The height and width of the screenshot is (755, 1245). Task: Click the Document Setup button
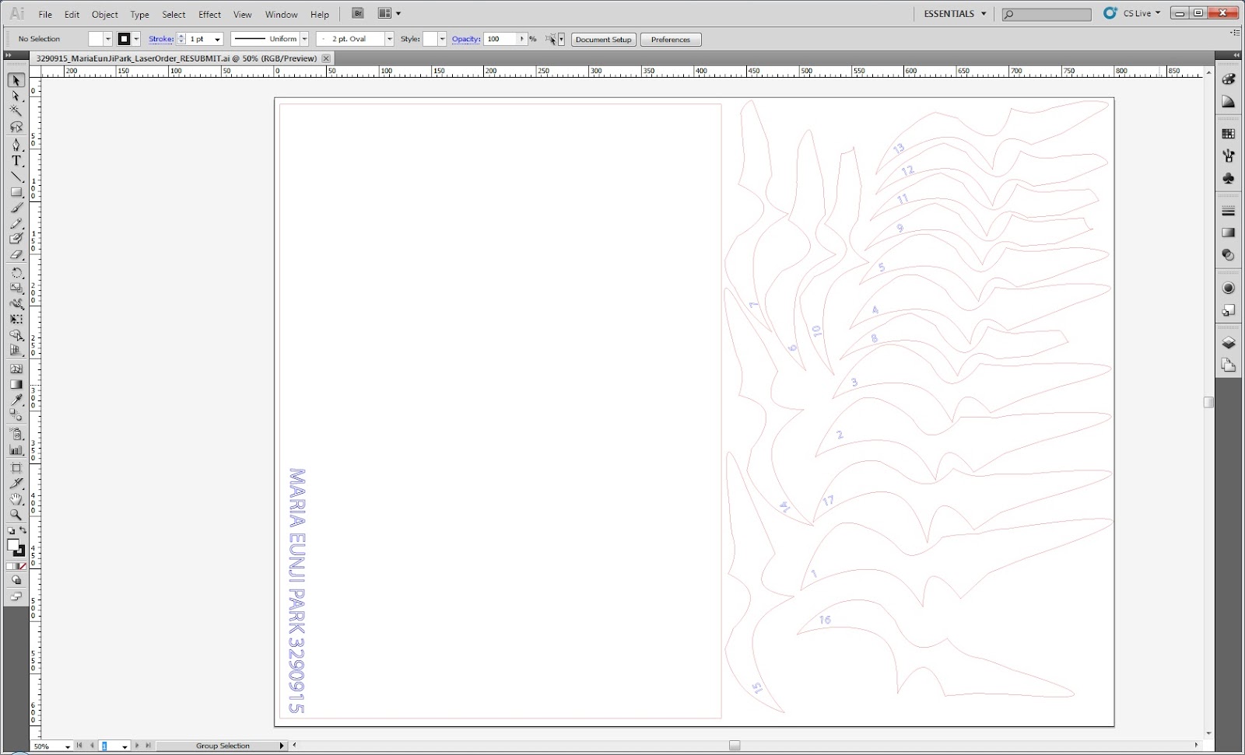coord(604,40)
